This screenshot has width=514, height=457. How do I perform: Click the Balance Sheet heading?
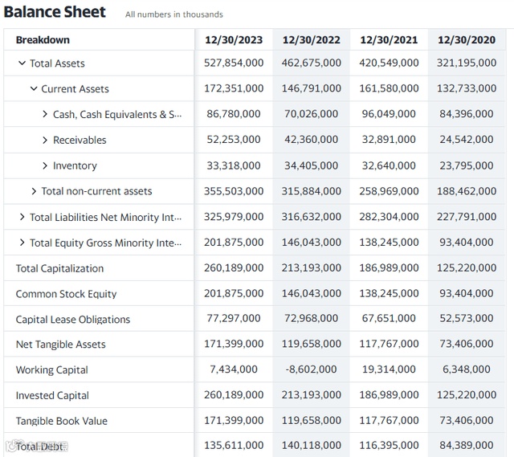pos(55,12)
